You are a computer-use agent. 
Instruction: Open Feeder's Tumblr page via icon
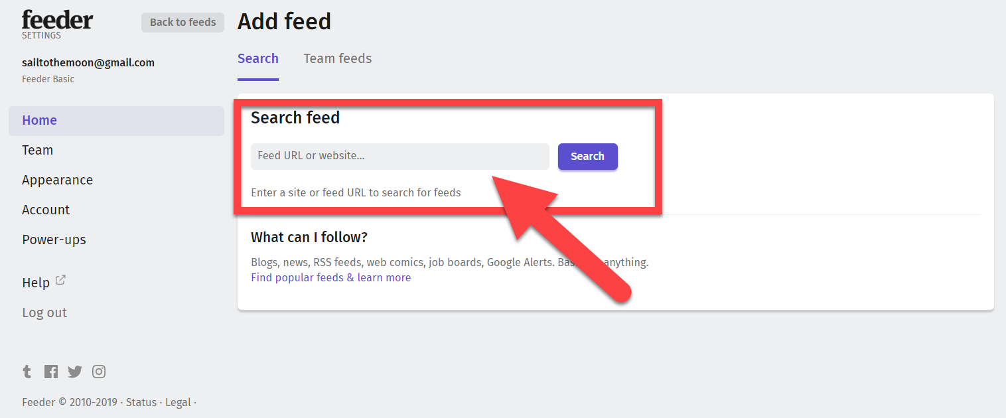point(27,372)
